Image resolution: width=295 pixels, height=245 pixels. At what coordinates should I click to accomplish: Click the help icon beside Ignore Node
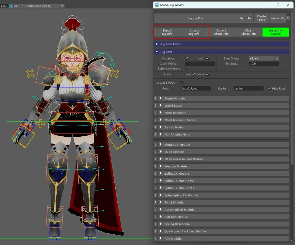click(155, 127)
